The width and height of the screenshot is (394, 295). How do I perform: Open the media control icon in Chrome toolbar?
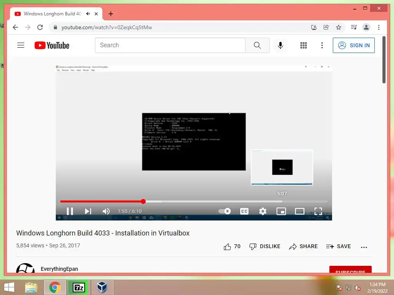(354, 27)
